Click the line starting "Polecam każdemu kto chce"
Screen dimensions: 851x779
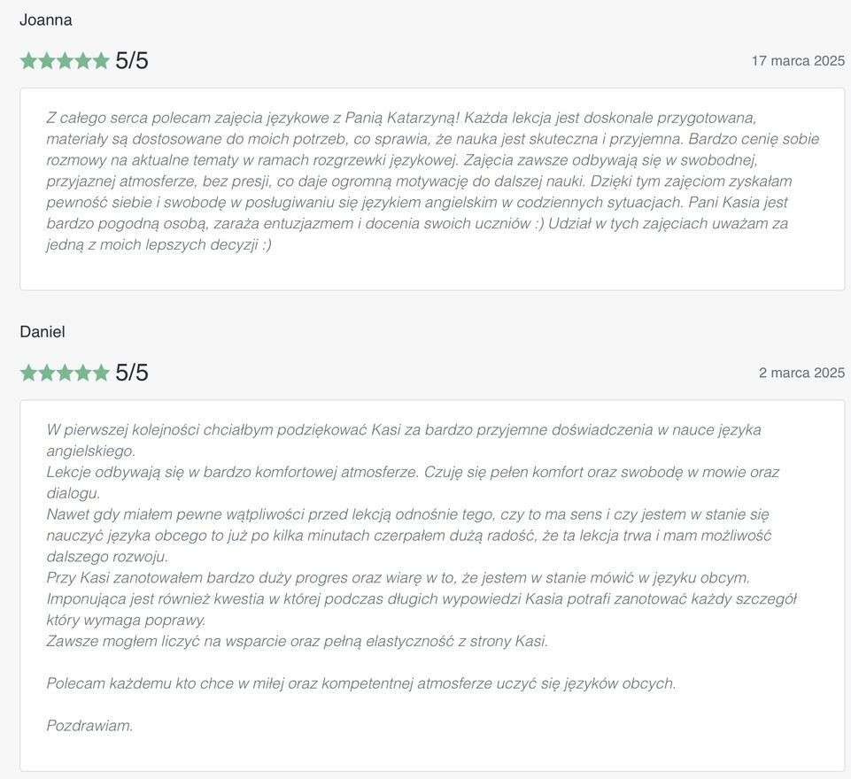360,683
